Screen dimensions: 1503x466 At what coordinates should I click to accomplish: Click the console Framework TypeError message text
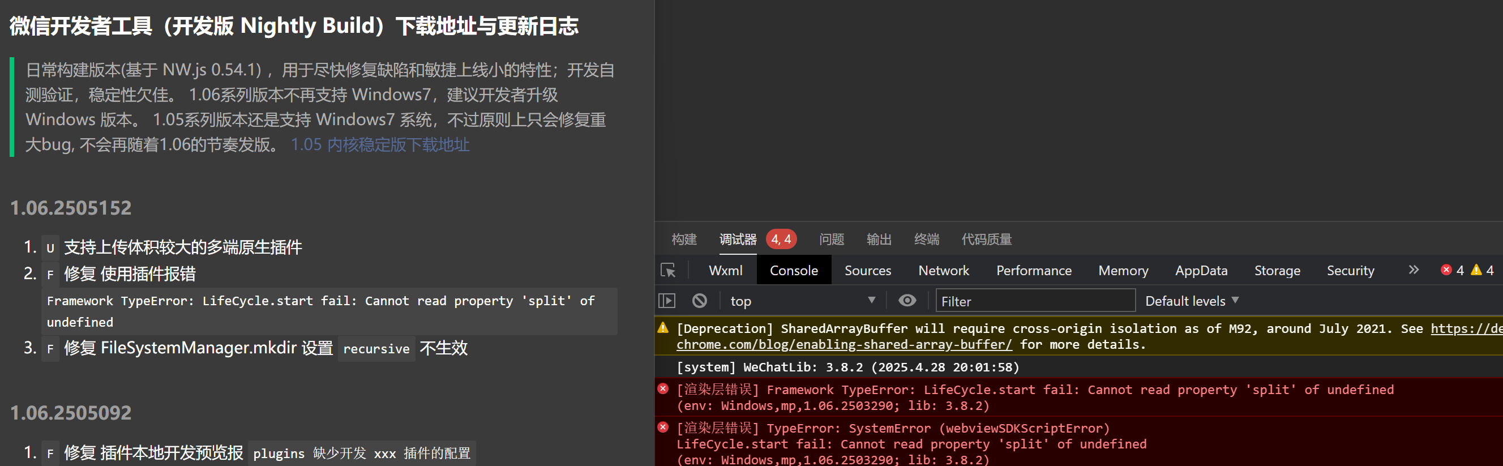pyautogui.click(x=1034, y=397)
